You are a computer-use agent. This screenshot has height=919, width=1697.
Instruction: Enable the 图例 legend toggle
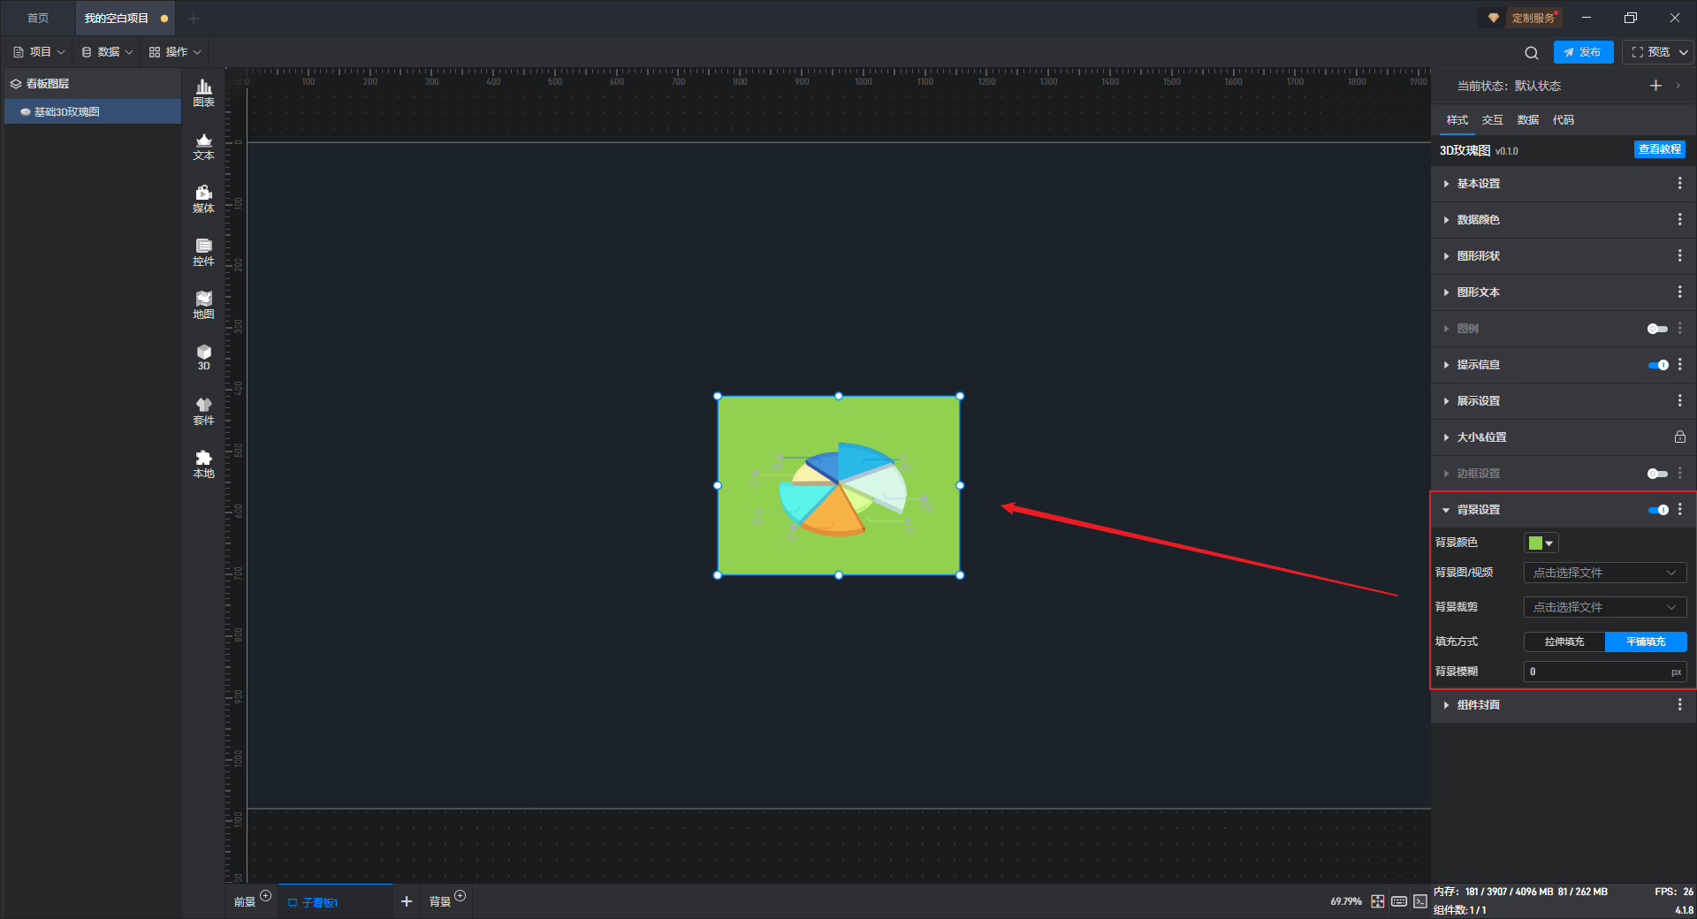click(1657, 329)
